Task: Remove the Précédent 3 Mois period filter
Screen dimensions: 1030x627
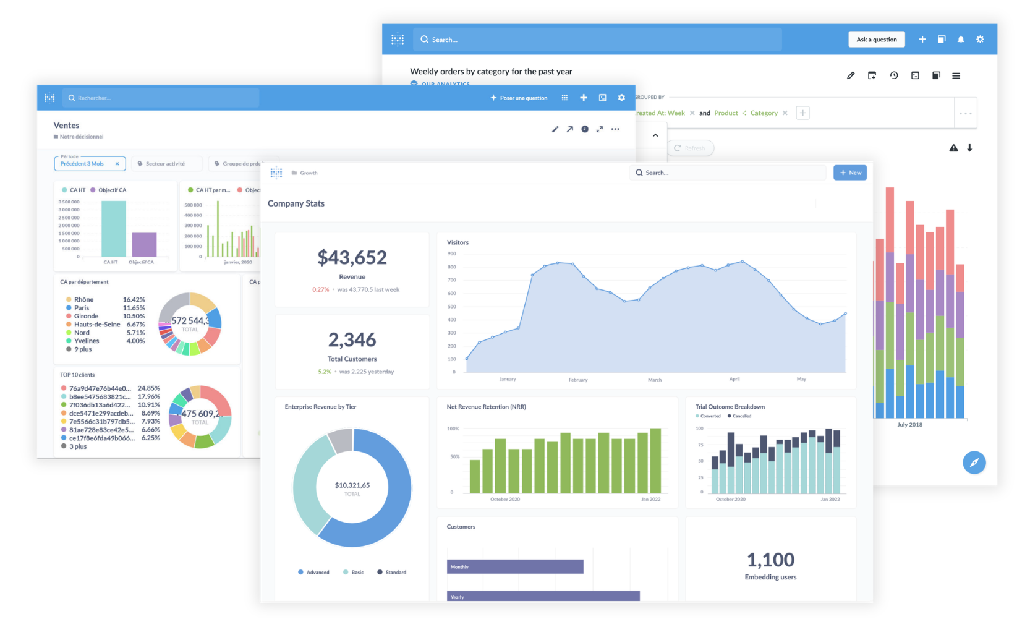Action: pyautogui.click(x=117, y=164)
